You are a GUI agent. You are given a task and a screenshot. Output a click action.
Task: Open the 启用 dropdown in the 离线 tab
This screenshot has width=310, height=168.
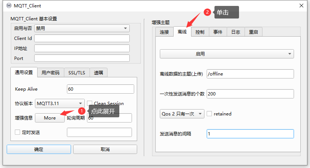(227, 54)
